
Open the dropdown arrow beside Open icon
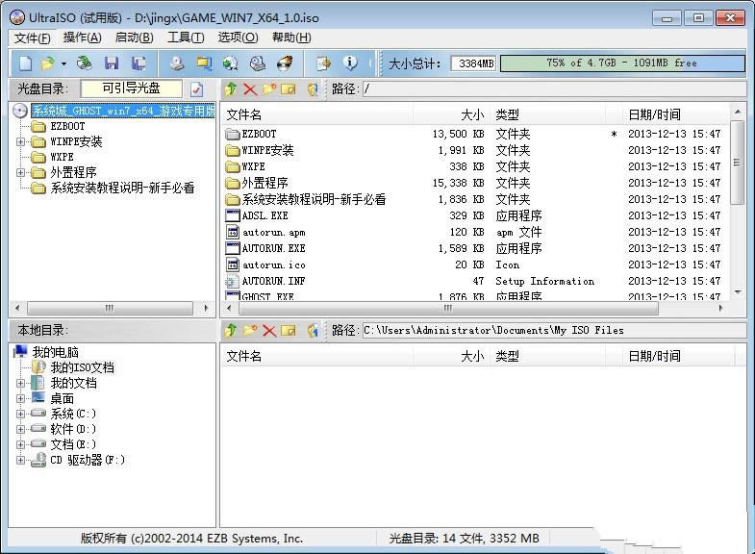(63, 63)
